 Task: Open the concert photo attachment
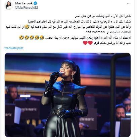pyautogui.click(x=67, y=95)
